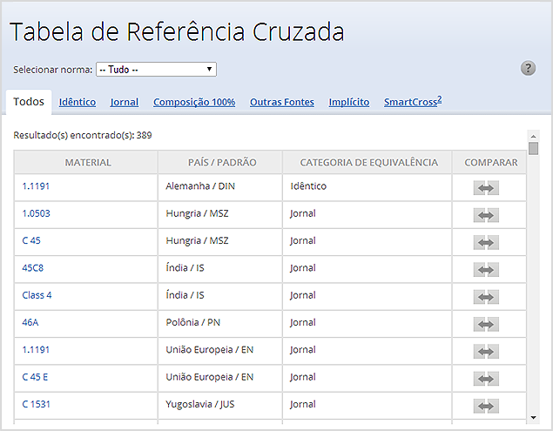553x431 pixels.
Task: Compare the Class 4 Índia material
Action: coord(486,297)
